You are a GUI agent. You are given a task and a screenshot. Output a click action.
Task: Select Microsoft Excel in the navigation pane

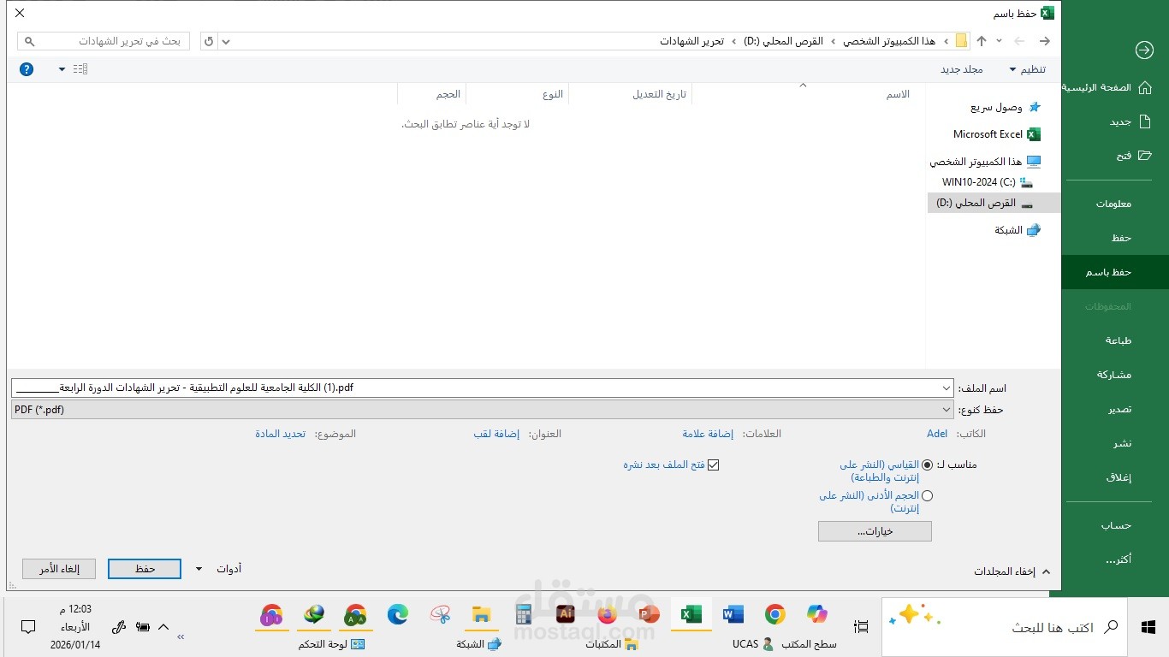(996, 134)
